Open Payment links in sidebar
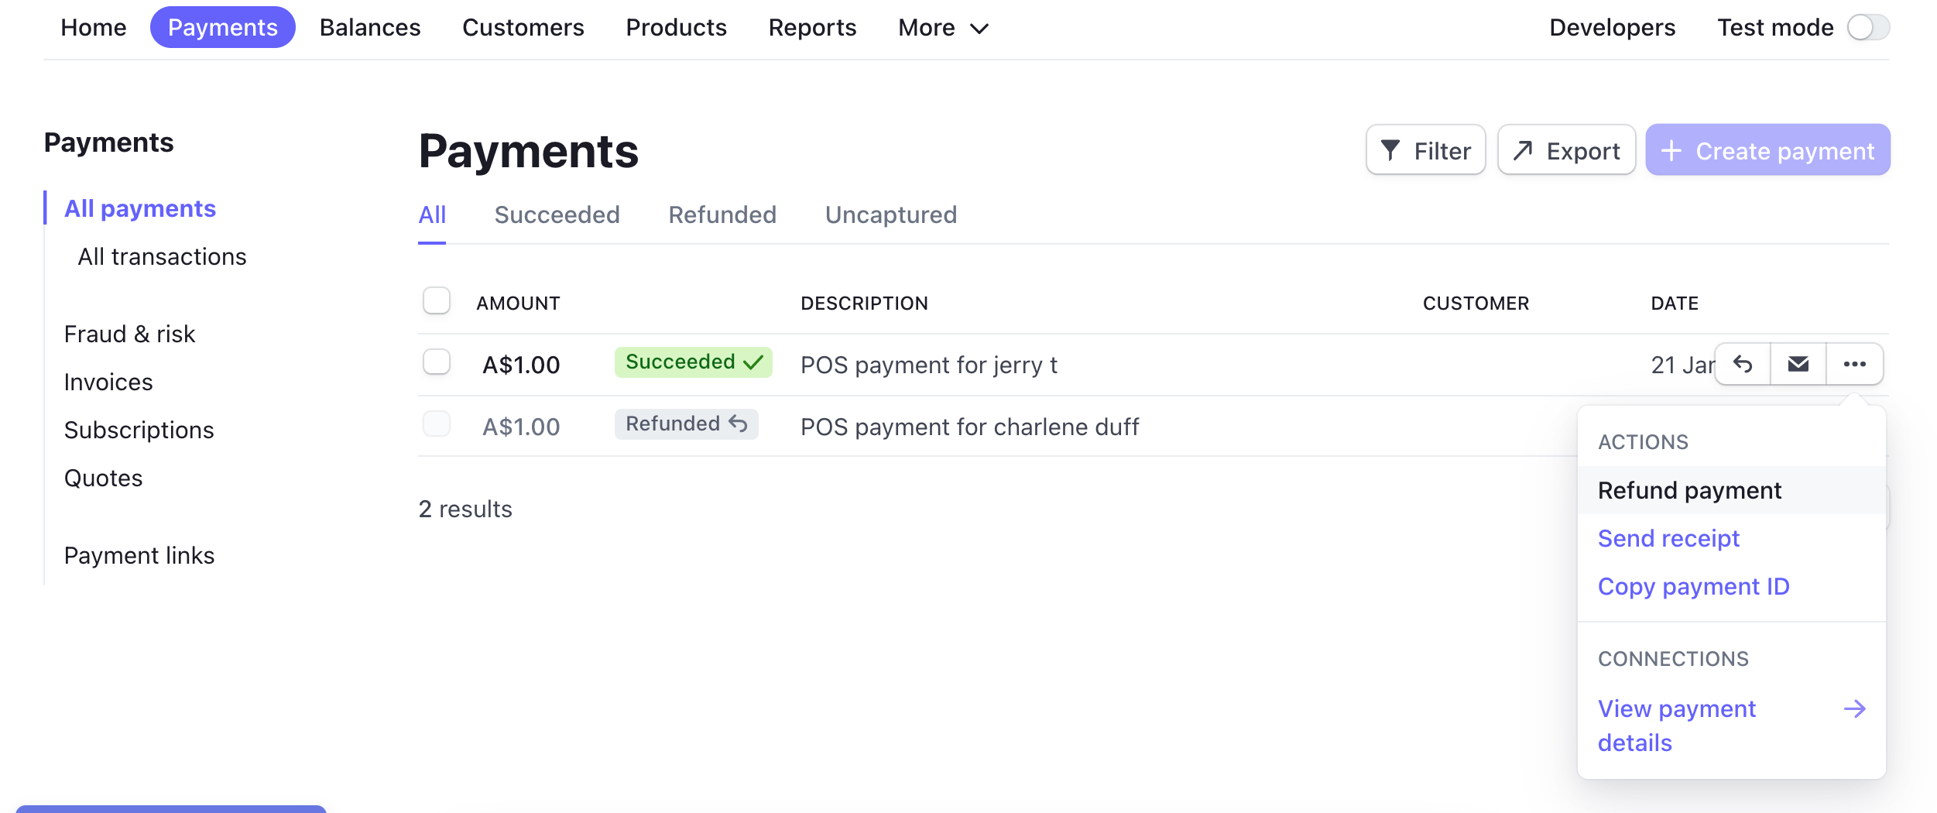Viewport: 1937px width, 813px height. click(139, 556)
